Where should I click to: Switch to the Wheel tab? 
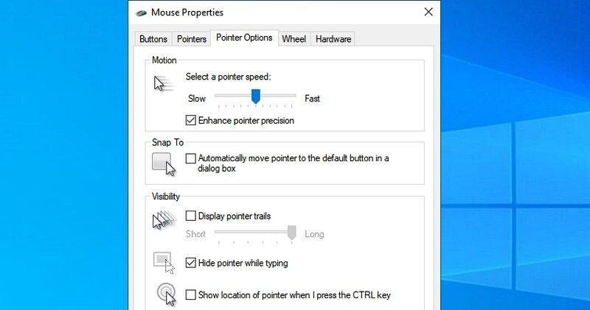[x=294, y=39]
